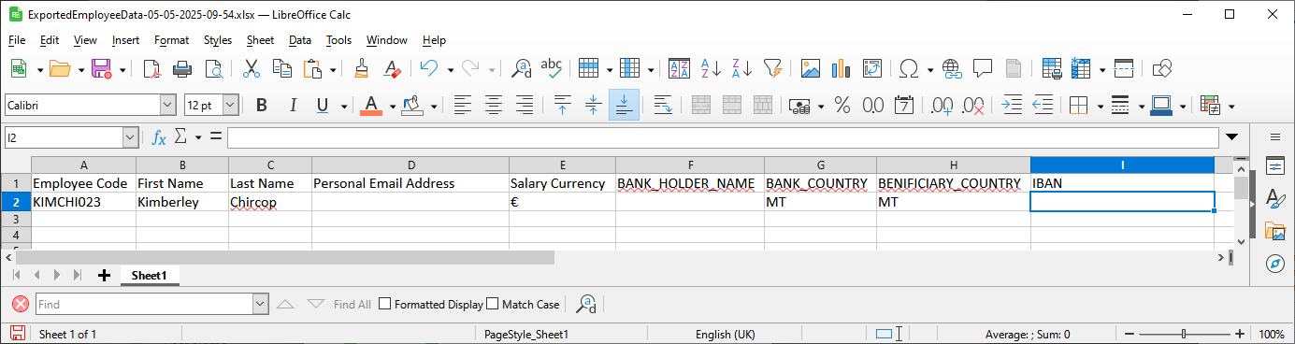Open the sidebar Navigator compass icon

pyautogui.click(x=1275, y=264)
